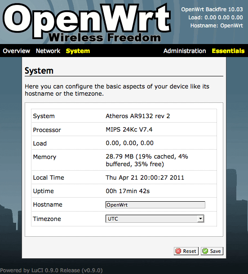The width and height of the screenshot is (248, 274).
Task: Open the Network menu
Action: coord(48,51)
